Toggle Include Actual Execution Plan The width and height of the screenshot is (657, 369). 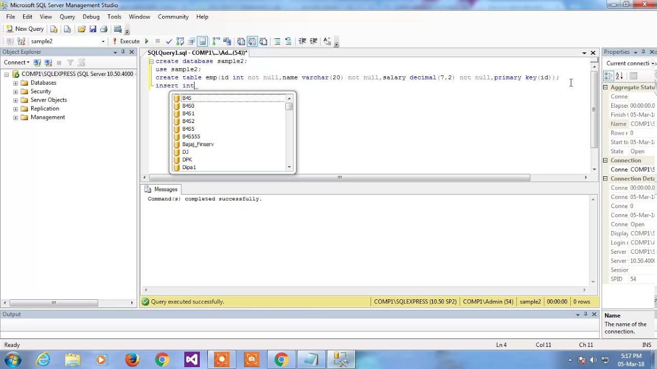(x=216, y=41)
